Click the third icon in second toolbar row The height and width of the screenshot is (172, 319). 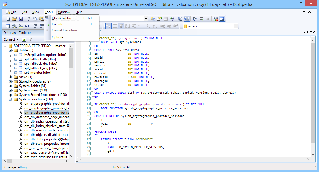tap(21, 26)
